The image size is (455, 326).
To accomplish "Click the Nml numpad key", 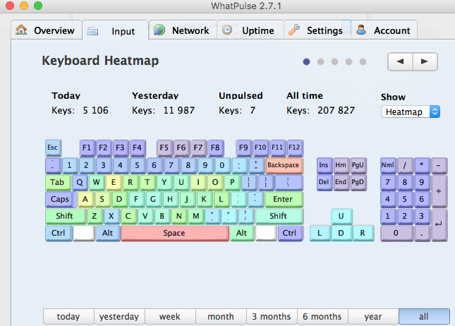I will point(388,165).
